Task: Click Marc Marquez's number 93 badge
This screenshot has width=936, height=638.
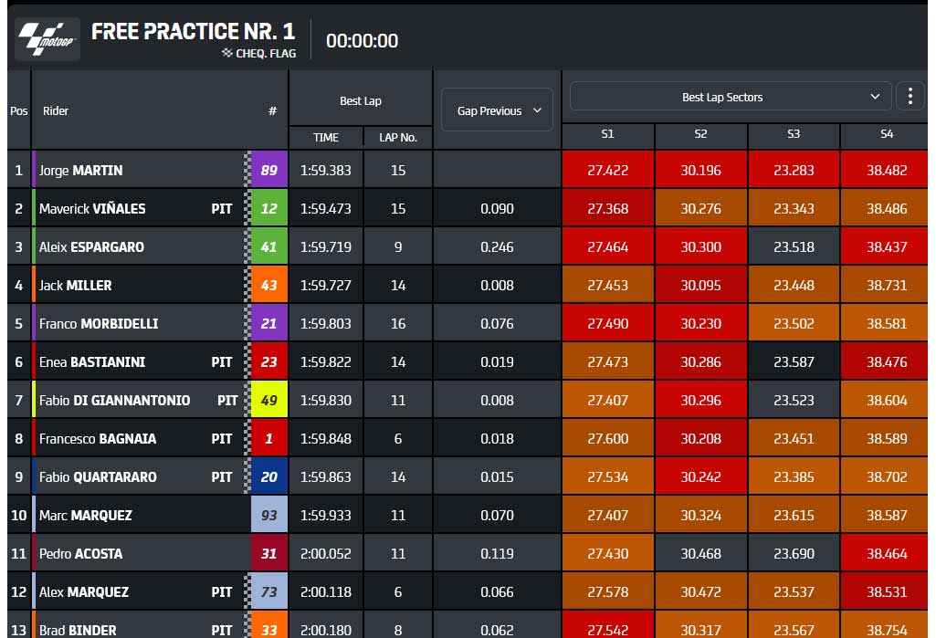Action: pyautogui.click(x=268, y=515)
